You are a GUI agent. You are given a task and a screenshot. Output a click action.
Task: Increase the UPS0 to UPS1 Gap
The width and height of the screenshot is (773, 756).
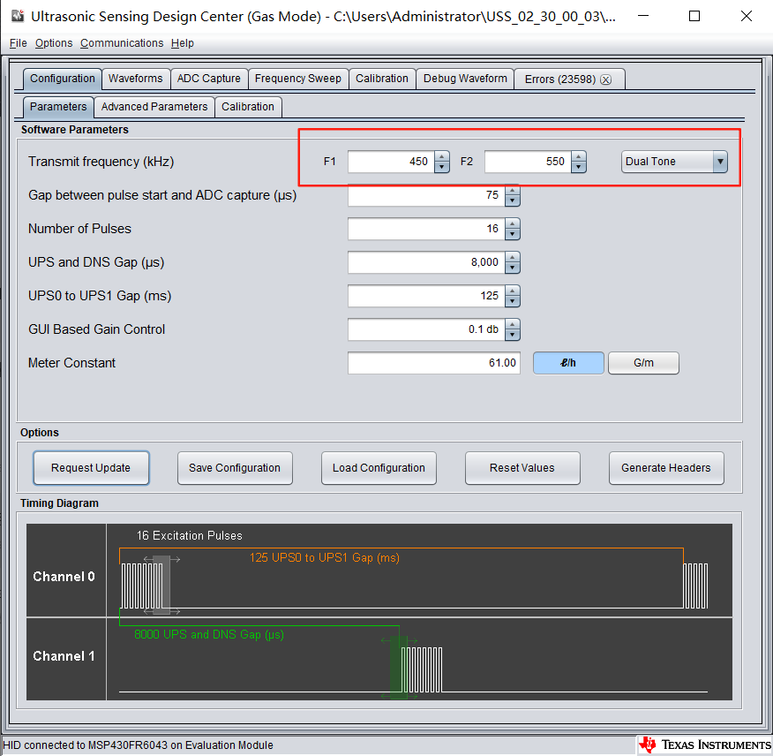click(513, 291)
